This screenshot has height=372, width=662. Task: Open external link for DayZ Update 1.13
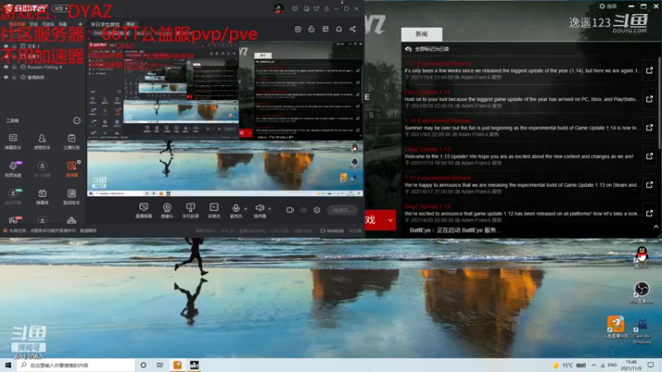coord(650,156)
